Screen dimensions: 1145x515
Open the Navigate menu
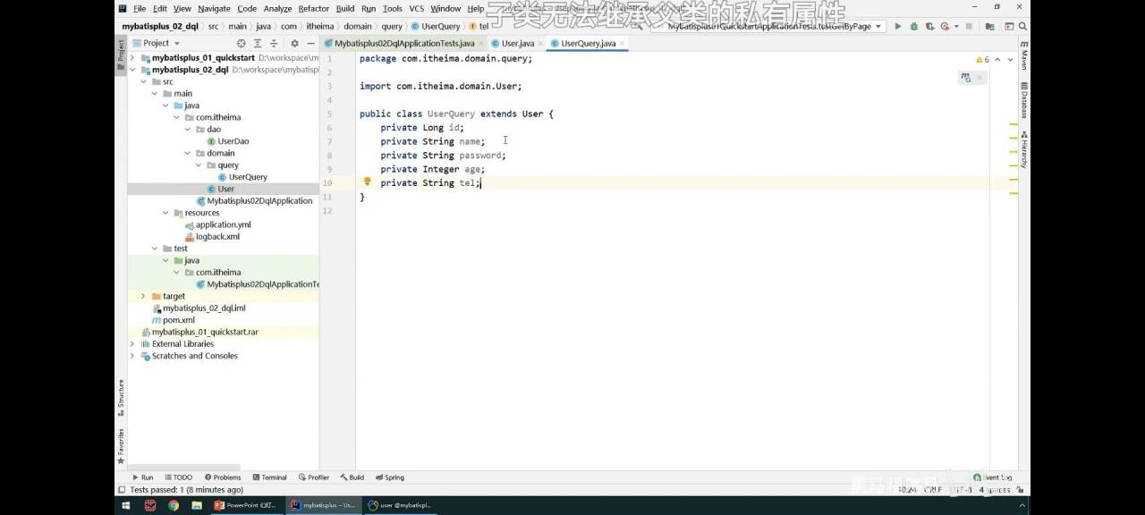[214, 9]
